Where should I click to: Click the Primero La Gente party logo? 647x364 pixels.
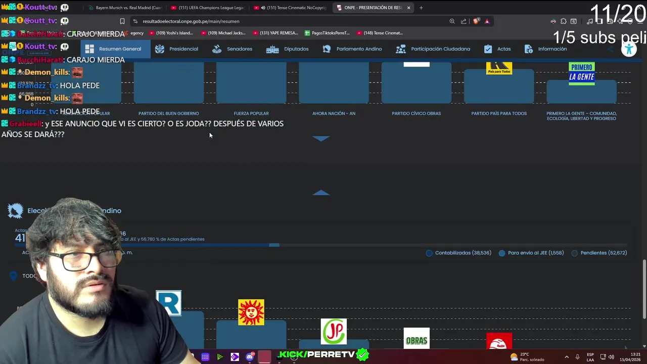pyautogui.click(x=582, y=74)
